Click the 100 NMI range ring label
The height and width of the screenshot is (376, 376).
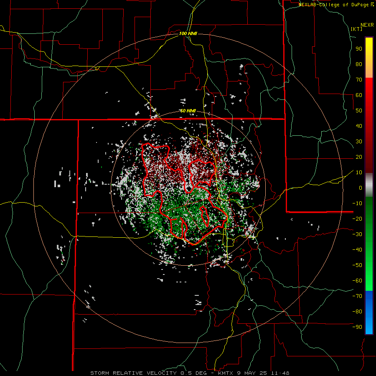(x=188, y=33)
